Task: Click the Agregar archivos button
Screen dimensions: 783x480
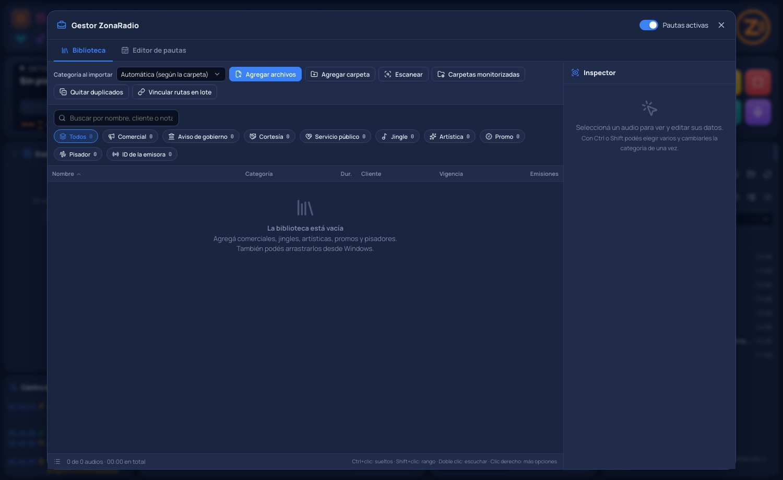Action: point(265,74)
